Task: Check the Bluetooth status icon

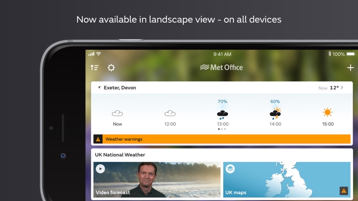Action: [x=329, y=54]
